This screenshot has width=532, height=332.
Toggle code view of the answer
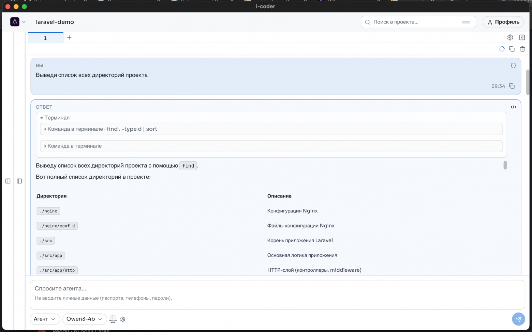(x=513, y=107)
